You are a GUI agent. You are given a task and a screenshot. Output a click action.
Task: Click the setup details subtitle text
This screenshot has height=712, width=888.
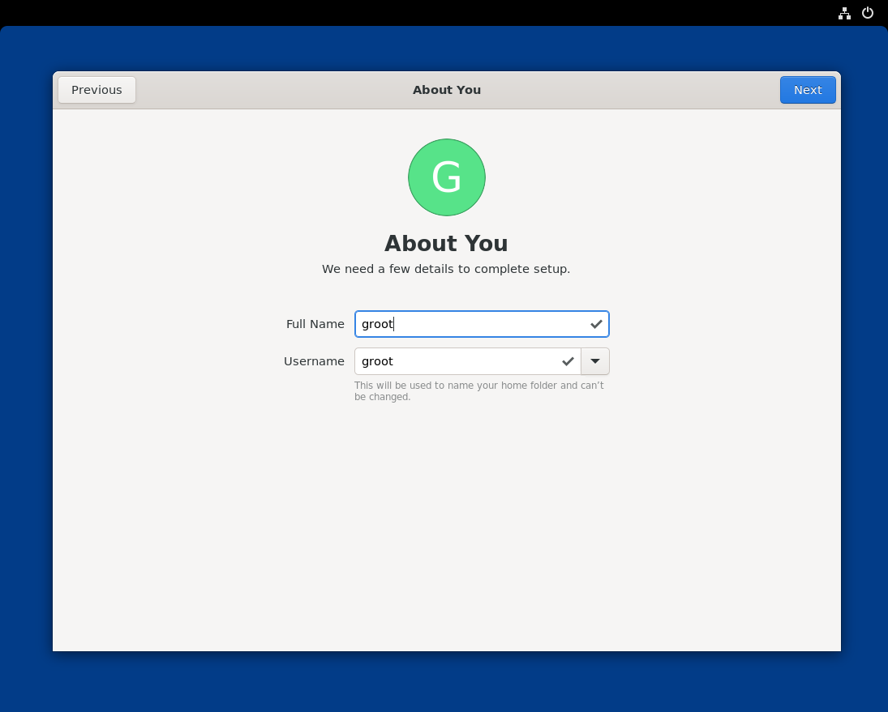446,269
